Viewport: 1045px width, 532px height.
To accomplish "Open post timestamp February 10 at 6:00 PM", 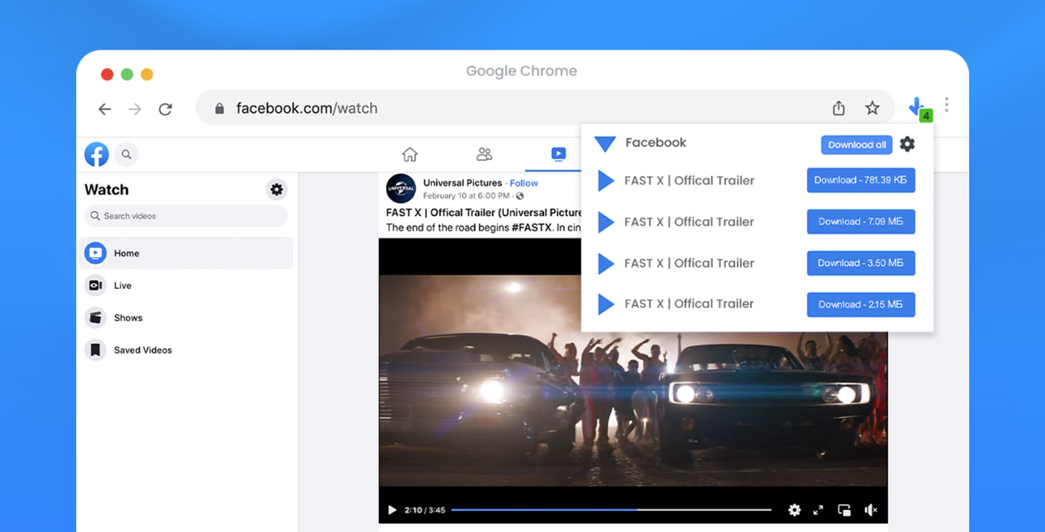I will point(466,196).
